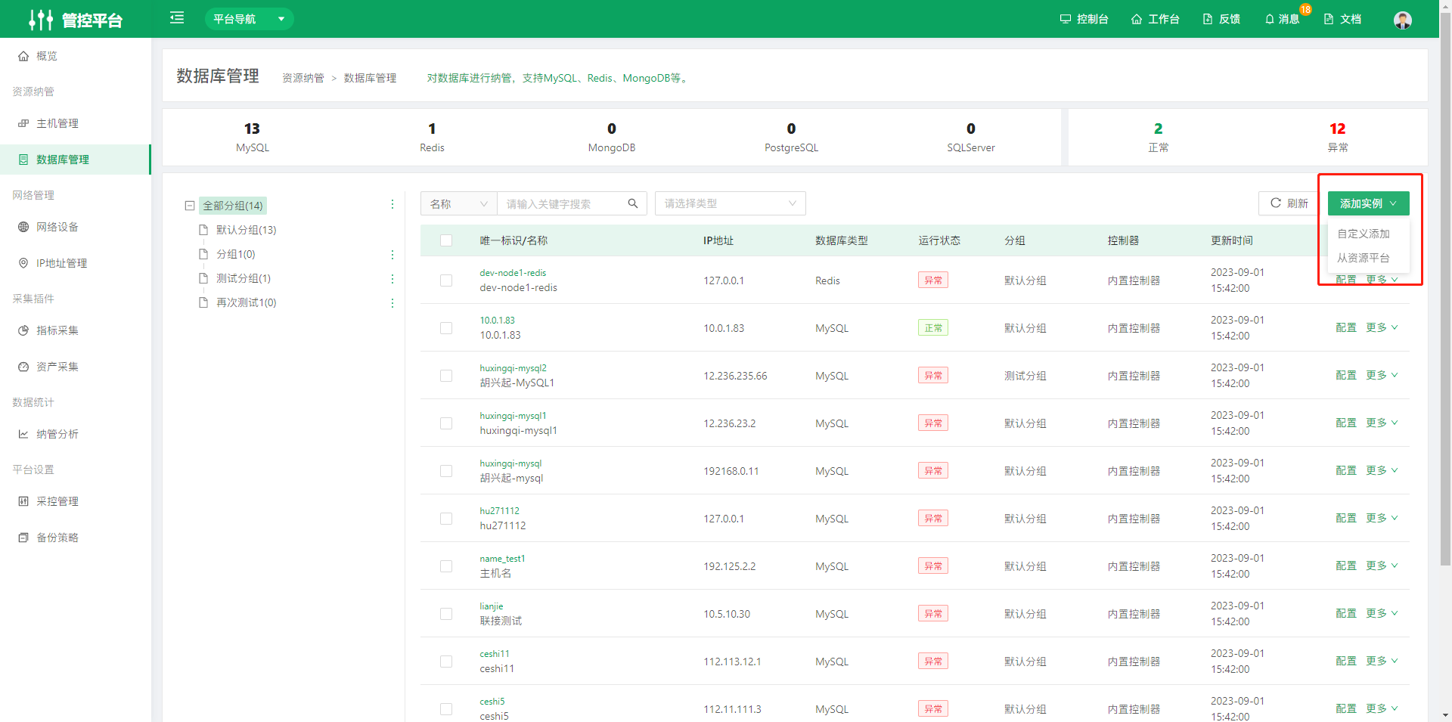
Task: Expand 更多 for the 10.0.1.83 row
Action: pos(1382,327)
